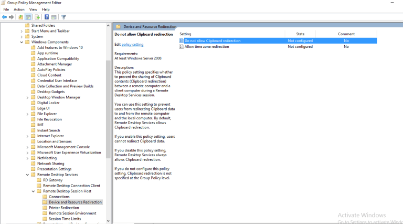The width and height of the screenshot is (403, 224).
Task: Open the File menu
Action: pos(6,9)
